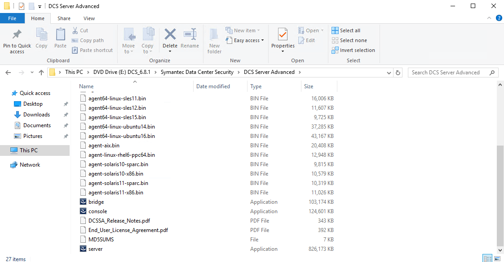Open the File menu tab
504x262 pixels.
point(12,18)
